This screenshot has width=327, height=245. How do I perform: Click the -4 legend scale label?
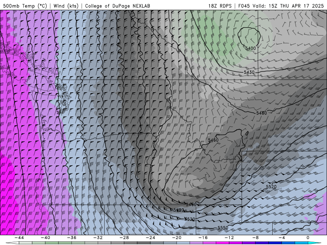[282, 238]
